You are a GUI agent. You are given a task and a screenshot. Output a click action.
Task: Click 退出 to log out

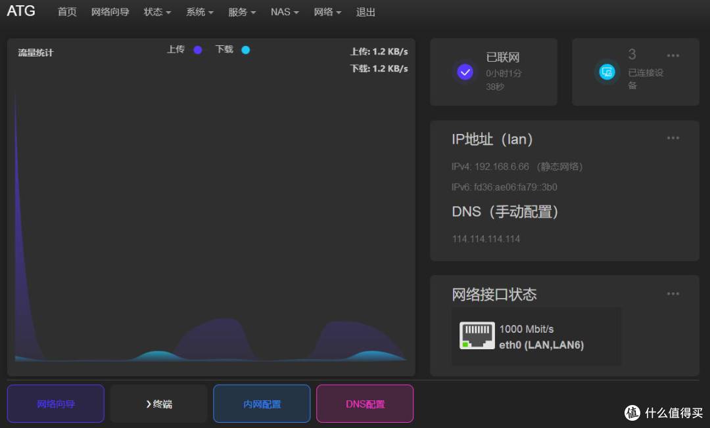[366, 12]
